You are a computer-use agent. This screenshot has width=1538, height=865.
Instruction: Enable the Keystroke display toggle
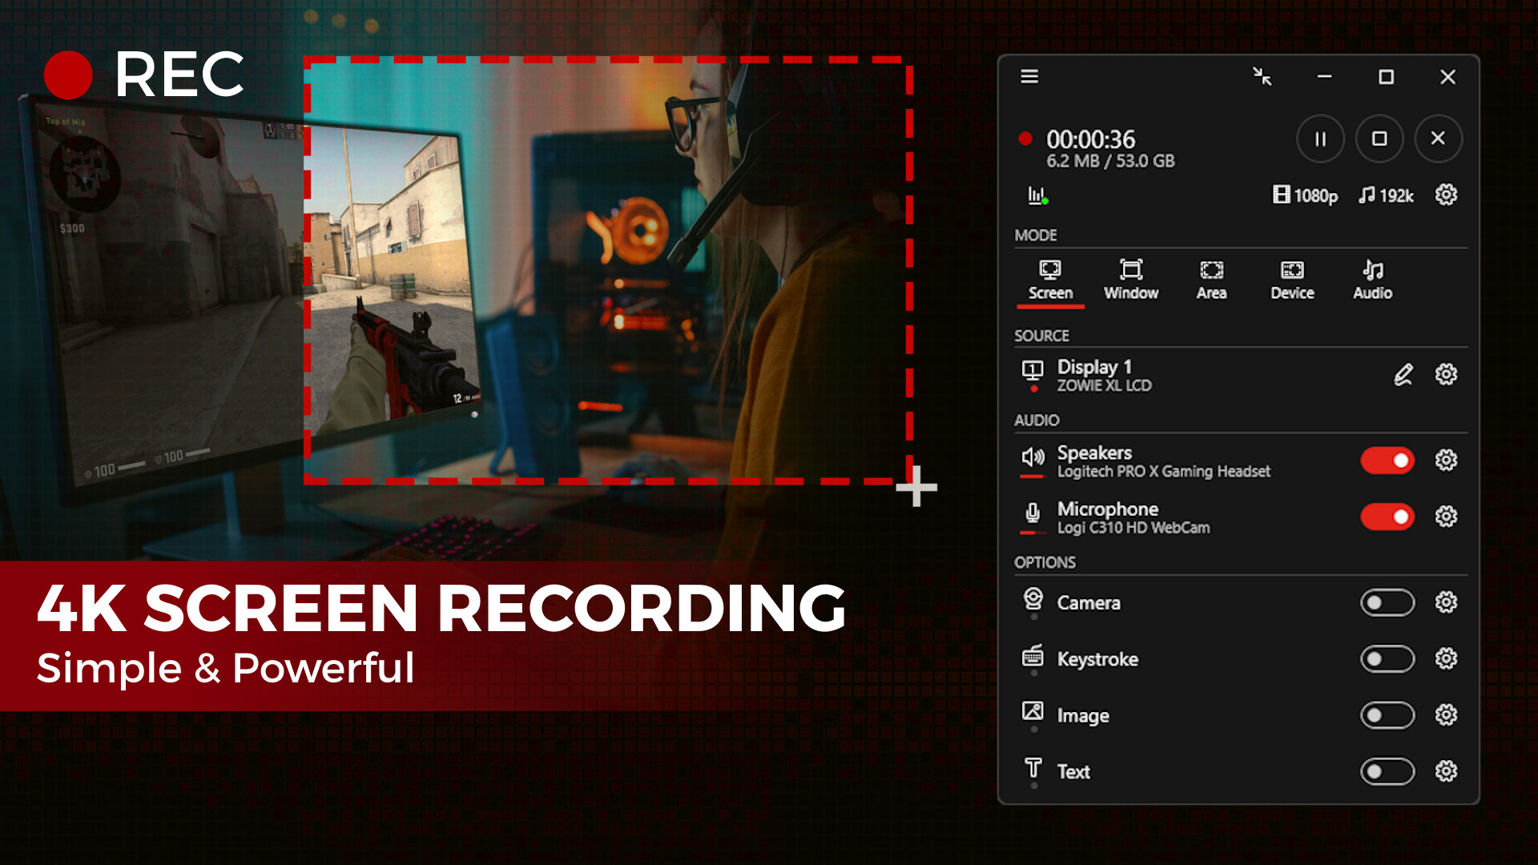tap(1387, 659)
